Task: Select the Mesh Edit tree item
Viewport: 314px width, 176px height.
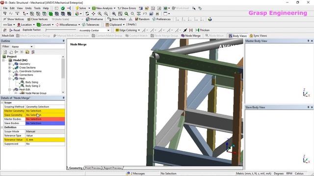Action: 25,89
